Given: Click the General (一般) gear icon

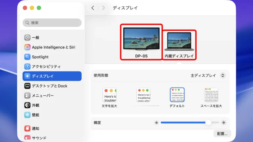Looking at the screenshot, I should pos(27,38).
